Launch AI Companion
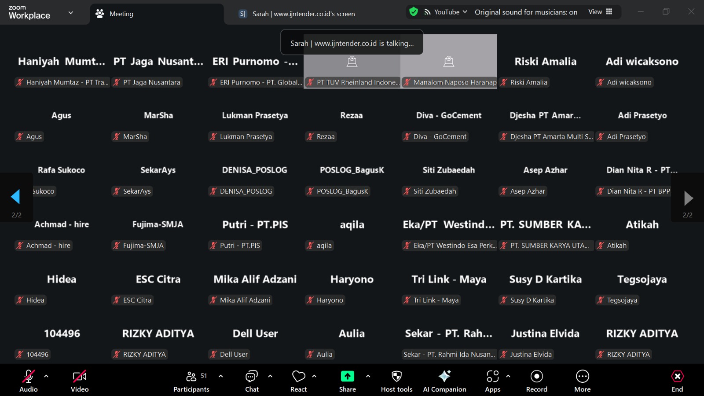The width and height of the screenshot is (704, 396). [x=444, y=381]
